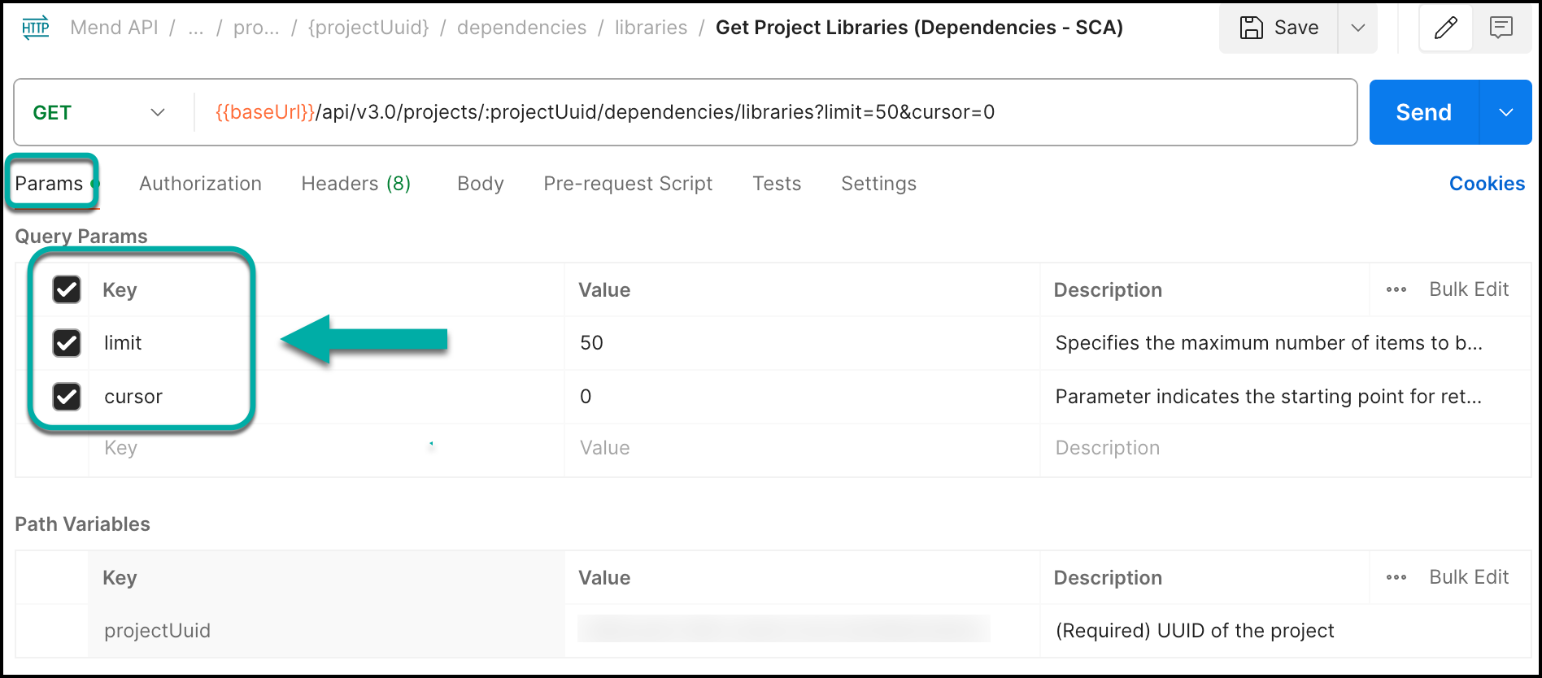The height and width of the screenshot is (678, 1542).
Task: Click the Save floppy disk icon
Action: [1251, 28]
